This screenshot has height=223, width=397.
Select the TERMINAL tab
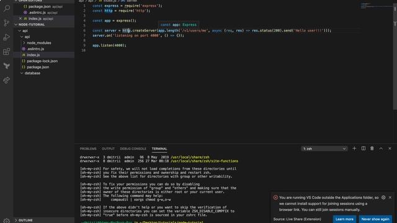click(159, 149)
